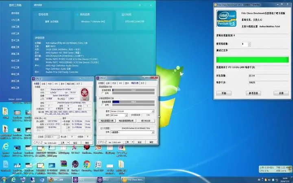Open the All Cores run dropdown
The height and width of the screenshot is (183, 293).
[119, 115]
